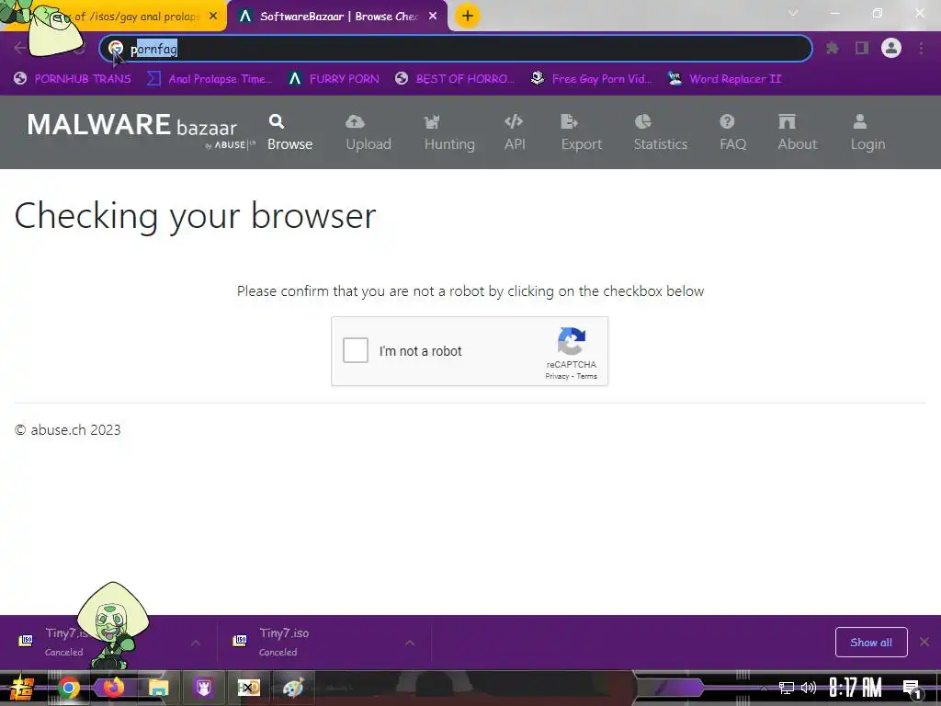Open the API code page
The image size is (941, 706).
(515, 132)
